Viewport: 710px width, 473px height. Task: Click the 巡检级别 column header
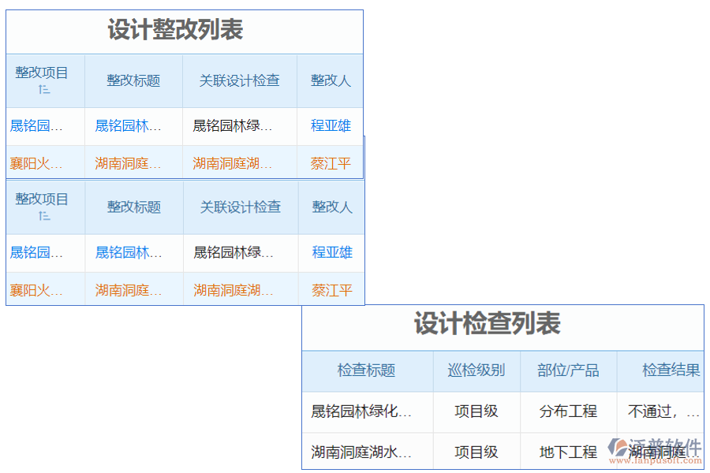click(476, 371)
